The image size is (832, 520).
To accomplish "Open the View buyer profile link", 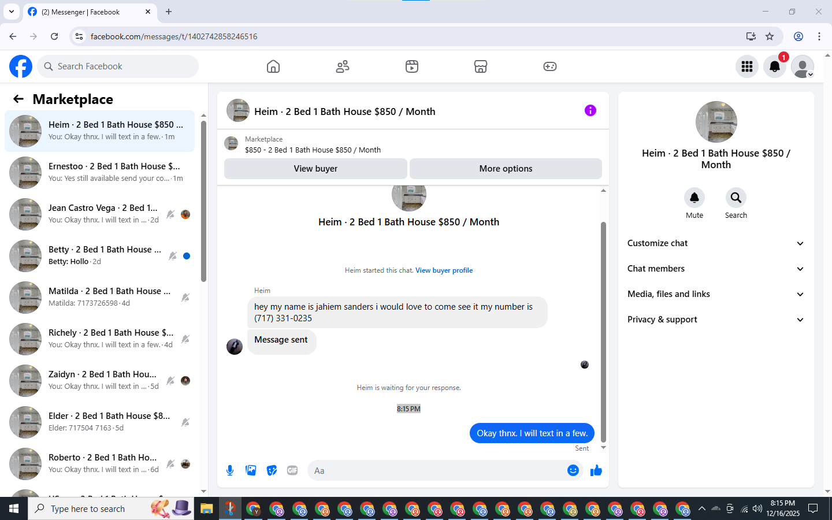I will pyautogui.click(x=444, y=270).
